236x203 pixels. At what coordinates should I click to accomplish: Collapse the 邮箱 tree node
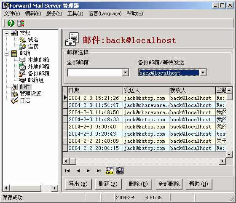[6, 53]
